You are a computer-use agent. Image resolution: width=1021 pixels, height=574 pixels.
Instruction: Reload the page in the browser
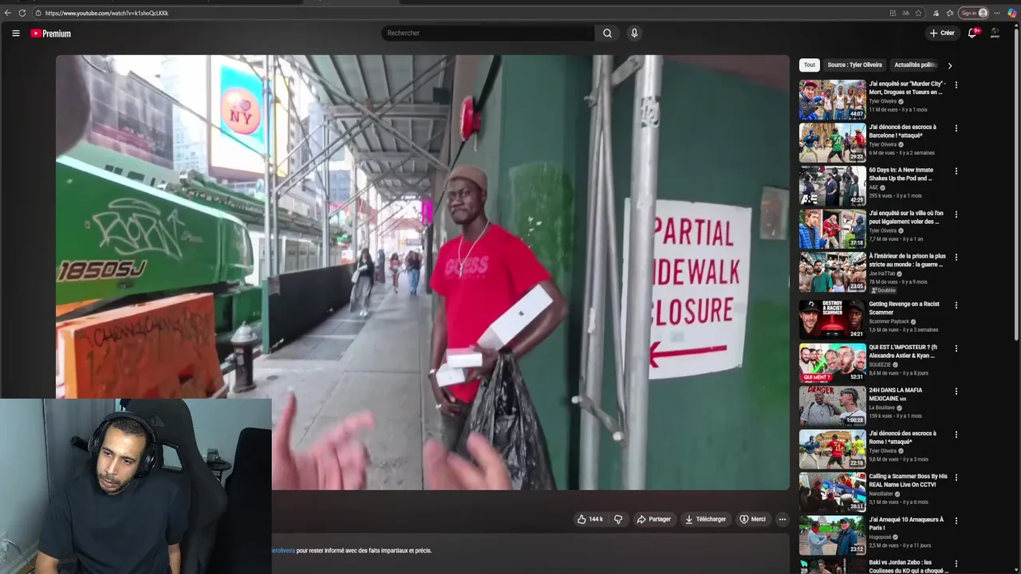[x=22, y=13]
